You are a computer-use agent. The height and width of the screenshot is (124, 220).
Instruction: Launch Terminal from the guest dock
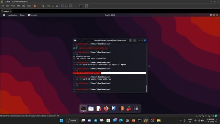[83, 108]
